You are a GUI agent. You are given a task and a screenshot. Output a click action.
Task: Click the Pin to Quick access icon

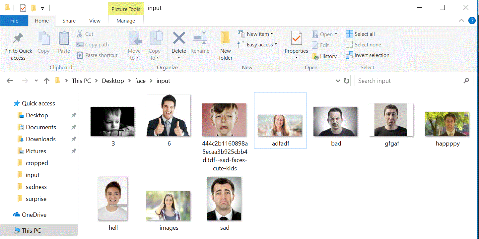(18, 38)
